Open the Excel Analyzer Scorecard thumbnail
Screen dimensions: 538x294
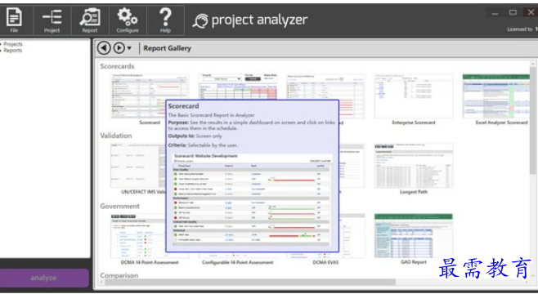coord(496,96)
